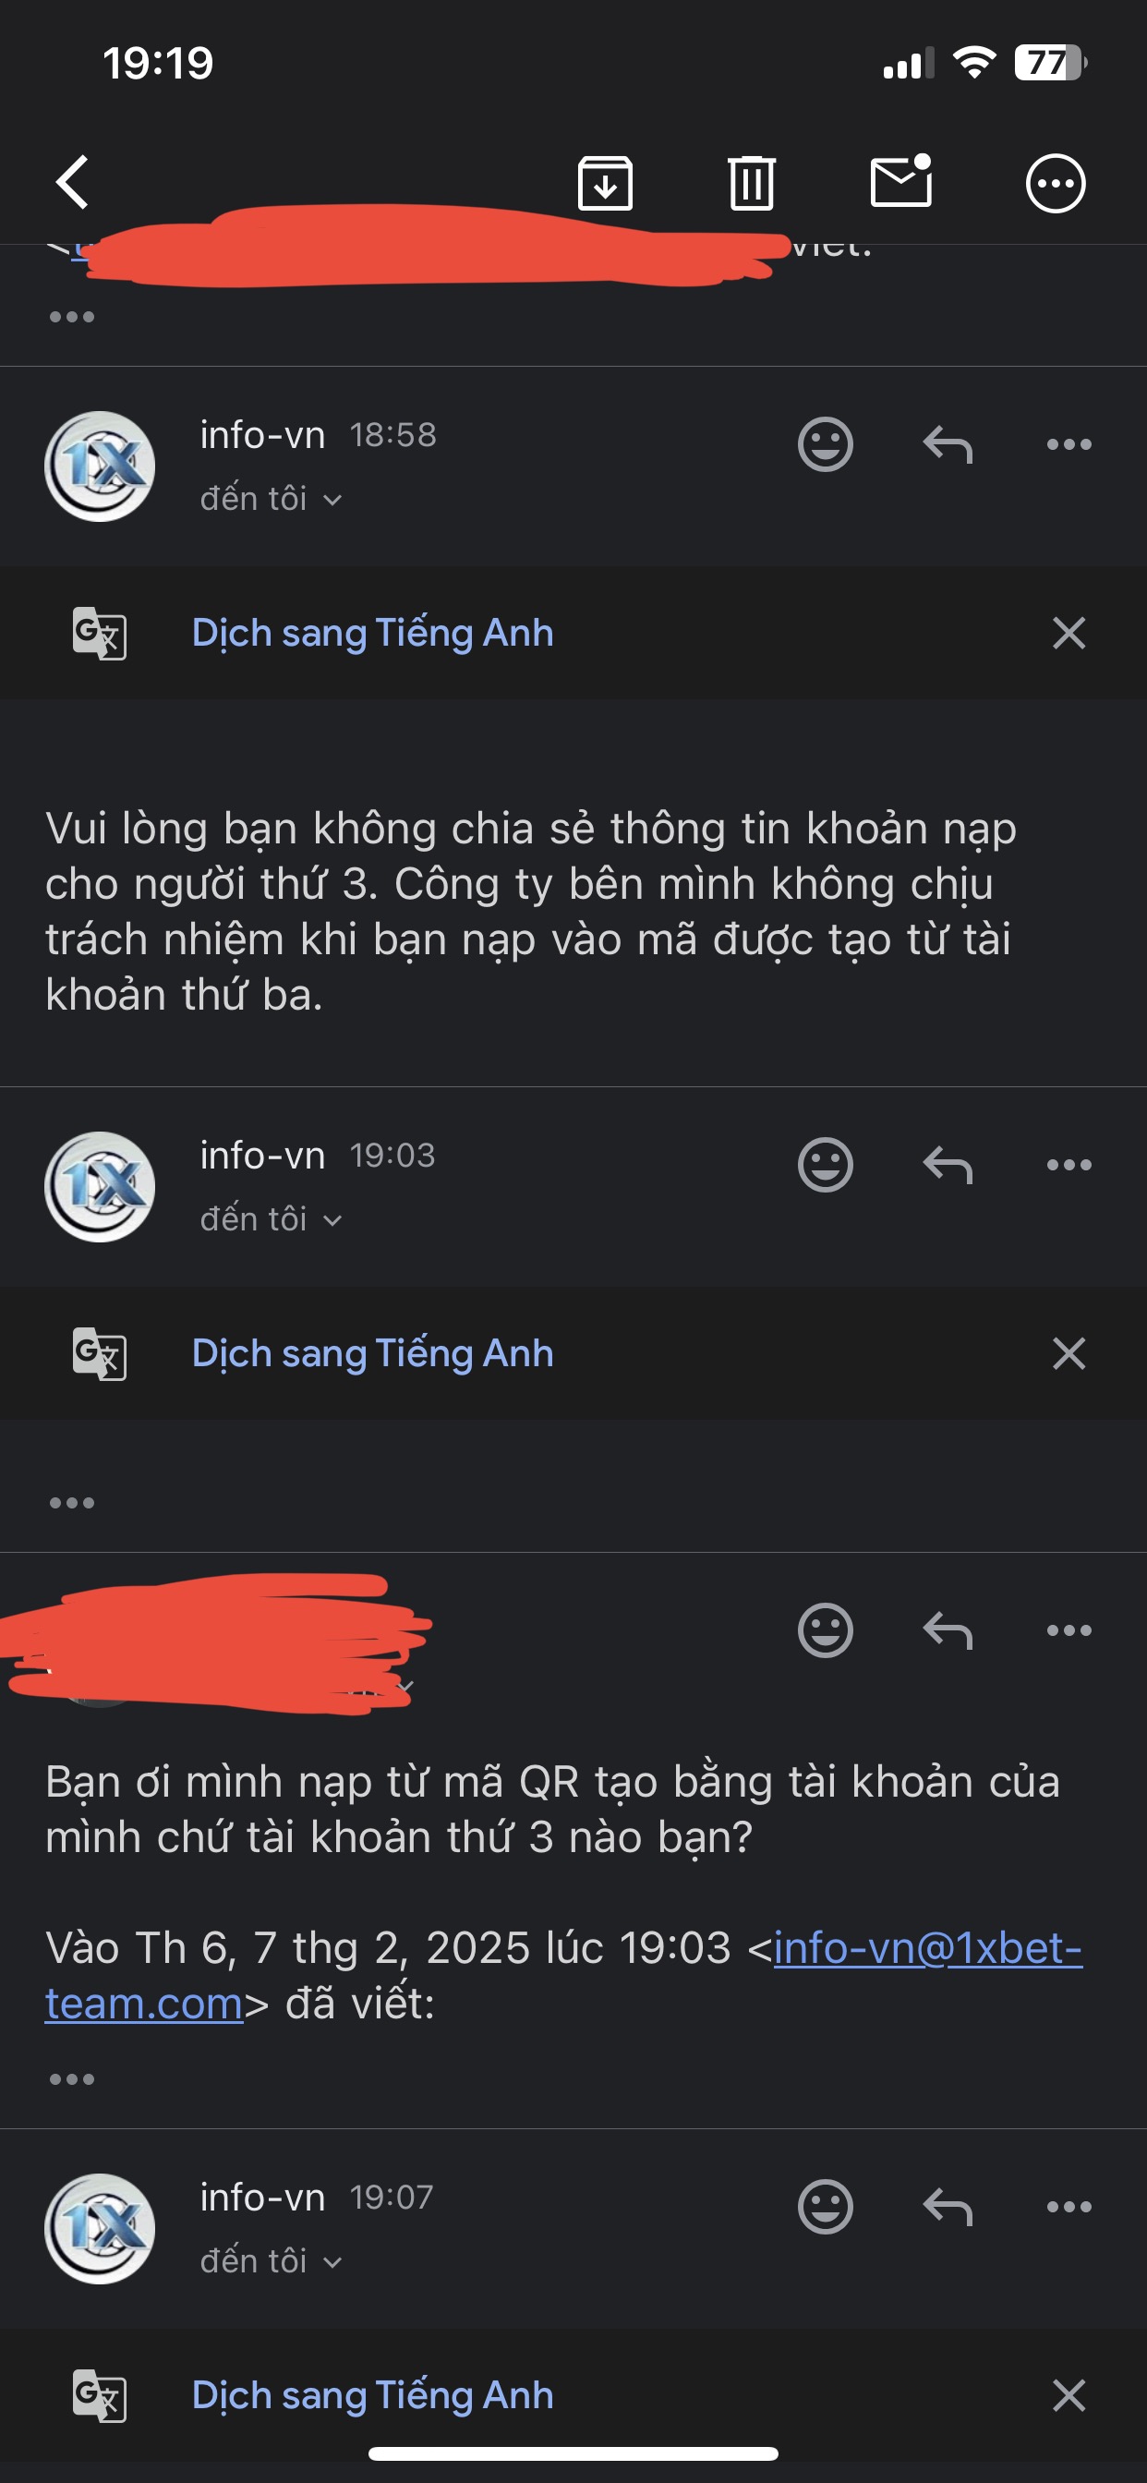The image size is (1147, 2483).
Task: Dismiss translate banner under 18:58 message
Action: [1069, 634]
